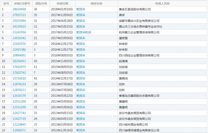Click trademark name for 唐荣 row

click(x=81, y=15)
